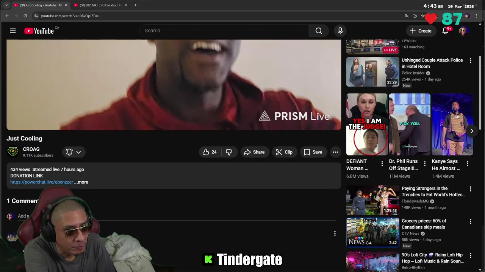Open Chrome three-dot menu
485x272 pixels.
[x=477, y=16]
